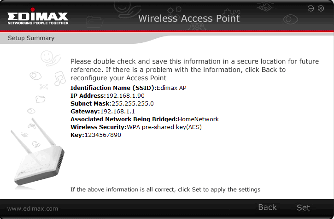Viewport: 334px width, 219px height.
Task: Click the handshake icon in header
Action: point(265,6)
